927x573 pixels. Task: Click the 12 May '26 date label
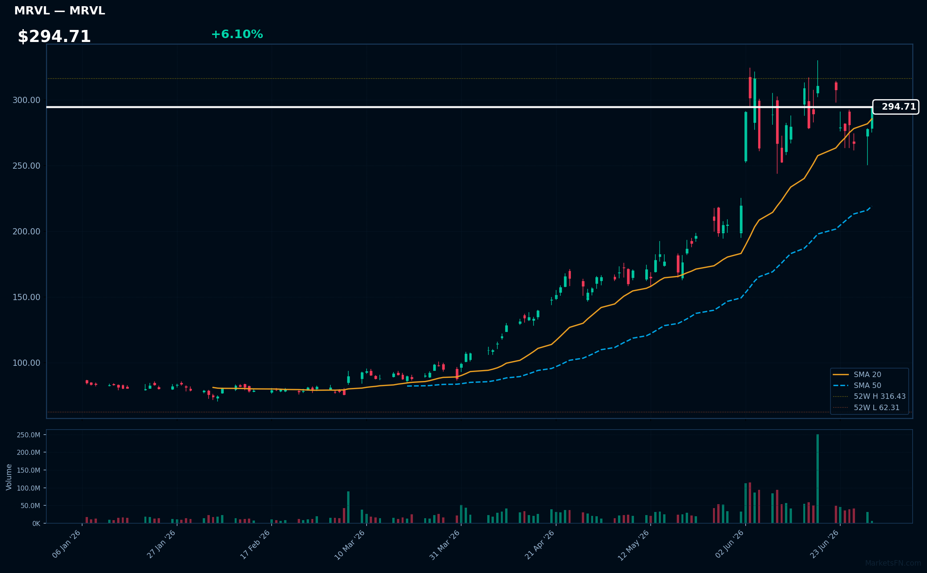pyautogui.click(x=634, y=545)
